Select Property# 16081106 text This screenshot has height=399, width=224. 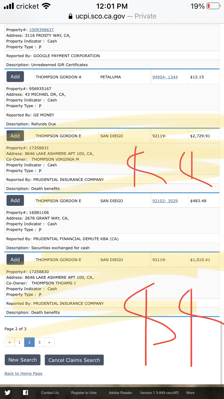[x=27, y=212]
